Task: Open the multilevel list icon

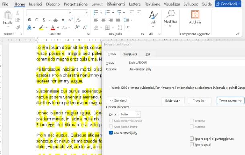Action: [119, 12]
